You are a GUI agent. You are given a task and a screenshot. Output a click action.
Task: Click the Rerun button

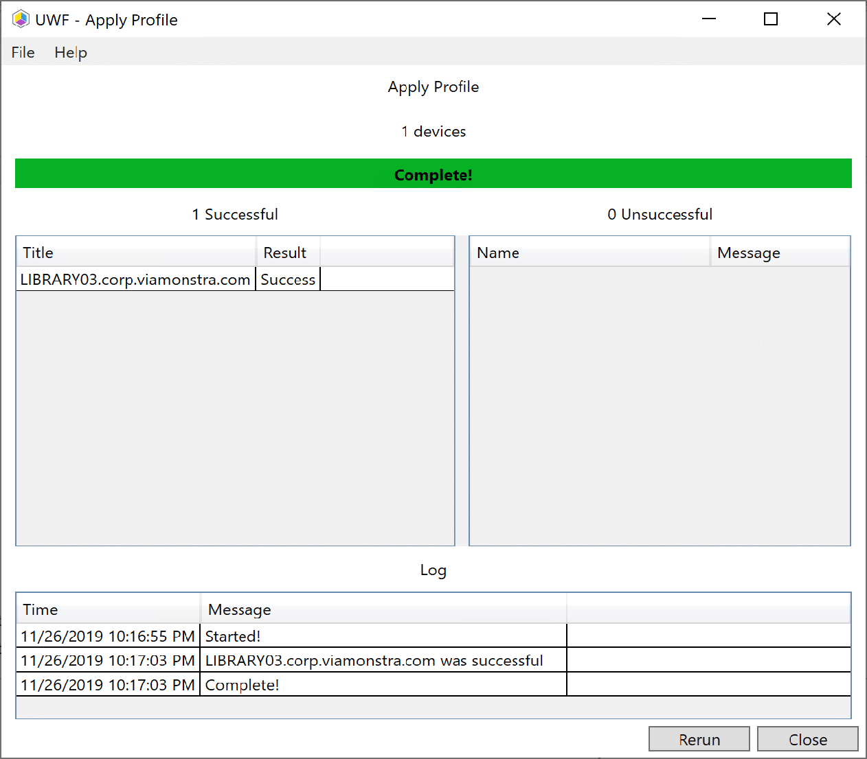(x=699, y=739)
